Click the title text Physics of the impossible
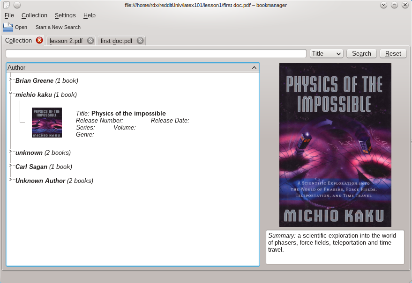Screen dimensions: 412x283 [x=128, y=114]
